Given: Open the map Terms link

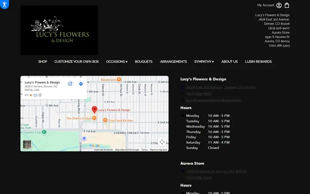Looking at the screenshot, I should (x=144, y=150).
